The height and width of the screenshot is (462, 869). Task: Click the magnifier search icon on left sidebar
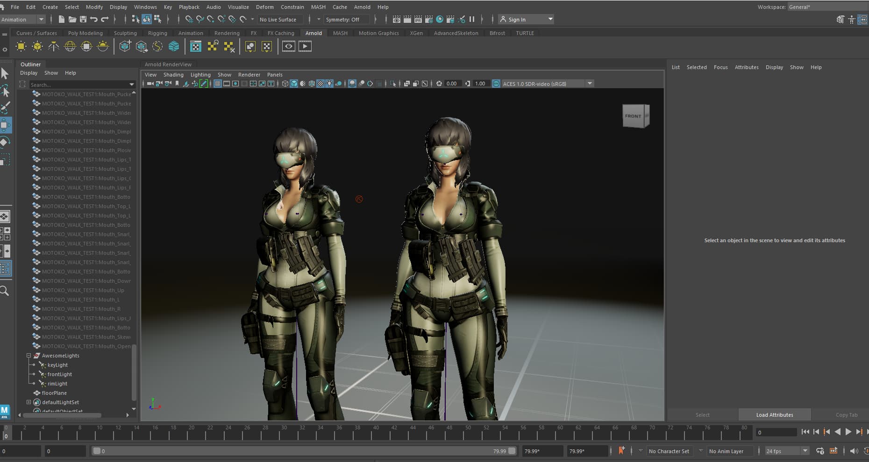pyautogui.click(x=5, y=291)
